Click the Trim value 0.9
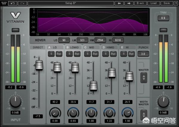Viewport: 179px width, 127px height. pos(163,18)
